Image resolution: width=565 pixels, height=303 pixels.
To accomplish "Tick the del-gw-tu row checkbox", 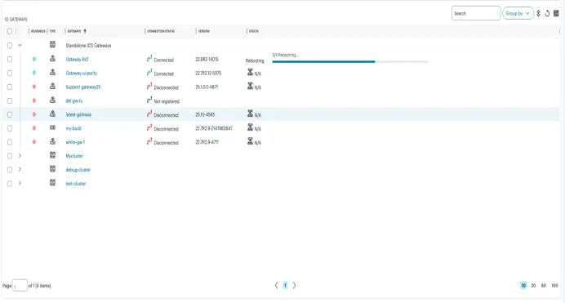I will coord(10,100).
